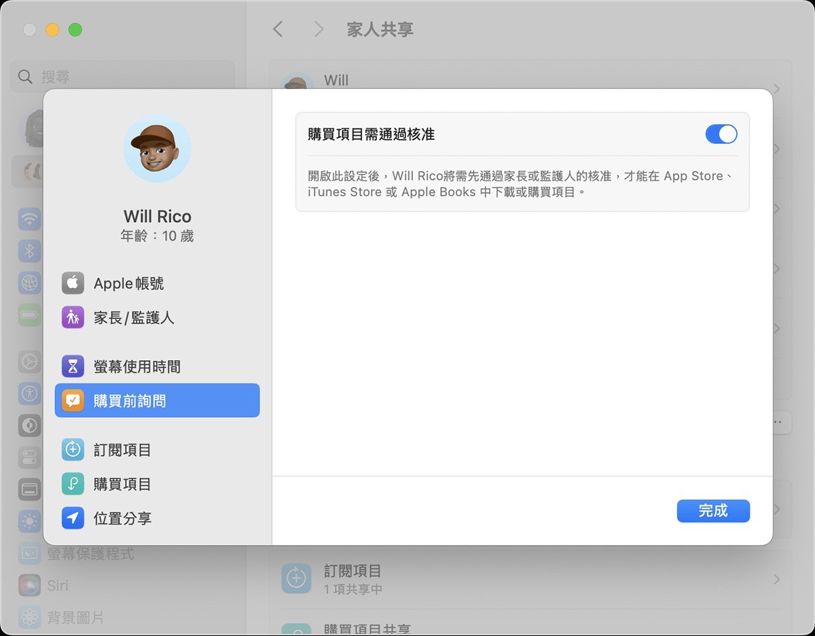Image resolution: width=815 pixels, height=636 pixels.
Task: Click the Will Rico name label
Action: point(157,217)
